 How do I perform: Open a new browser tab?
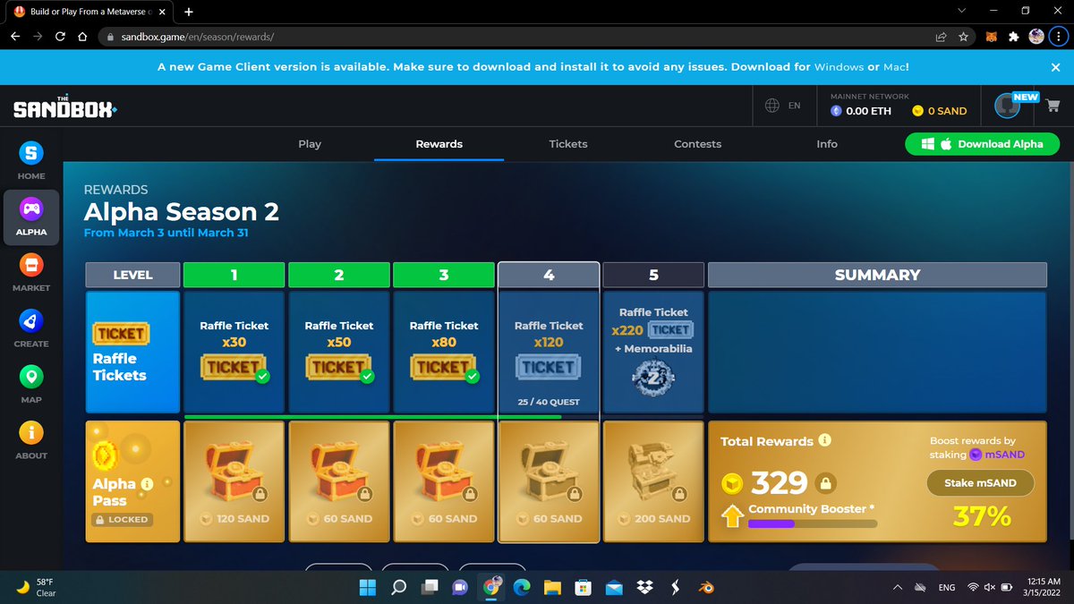tap(189, 12)
